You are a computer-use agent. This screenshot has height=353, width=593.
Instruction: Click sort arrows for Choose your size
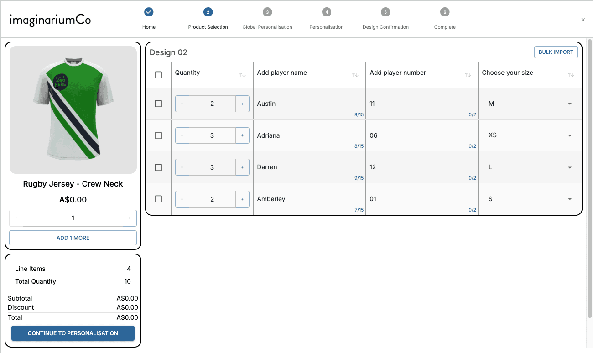571,75
